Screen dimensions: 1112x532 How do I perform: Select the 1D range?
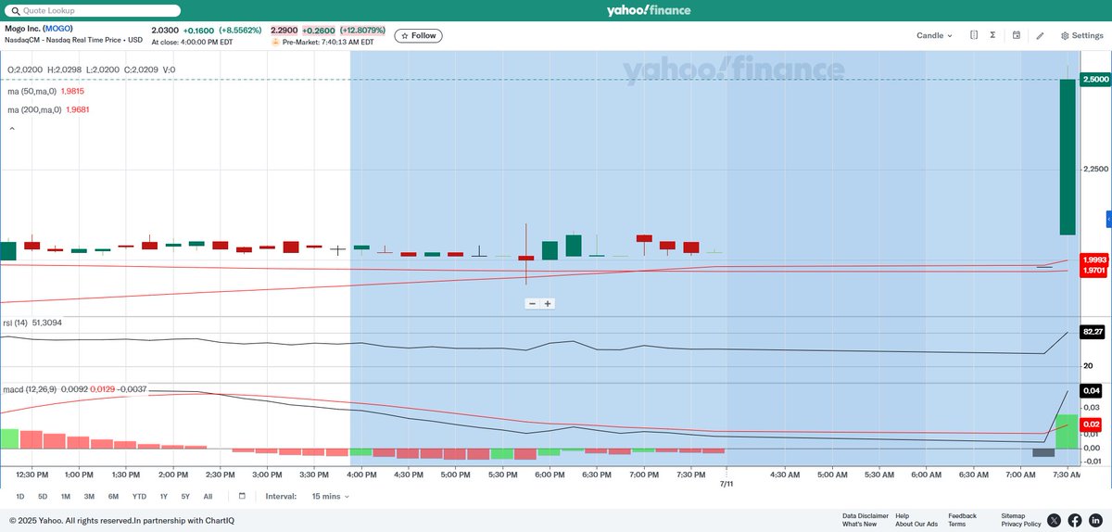point(20,496)
